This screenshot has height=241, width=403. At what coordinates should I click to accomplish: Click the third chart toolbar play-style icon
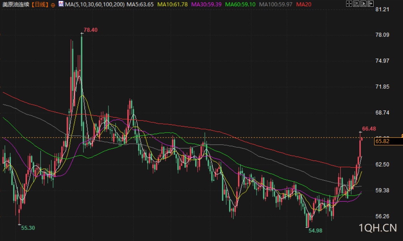click(x=363, y=4)
